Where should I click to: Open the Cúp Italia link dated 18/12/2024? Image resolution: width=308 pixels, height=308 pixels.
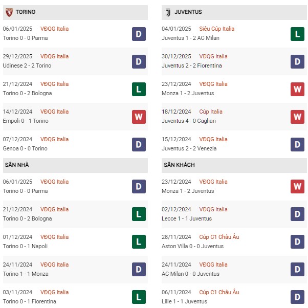(211, 112)
